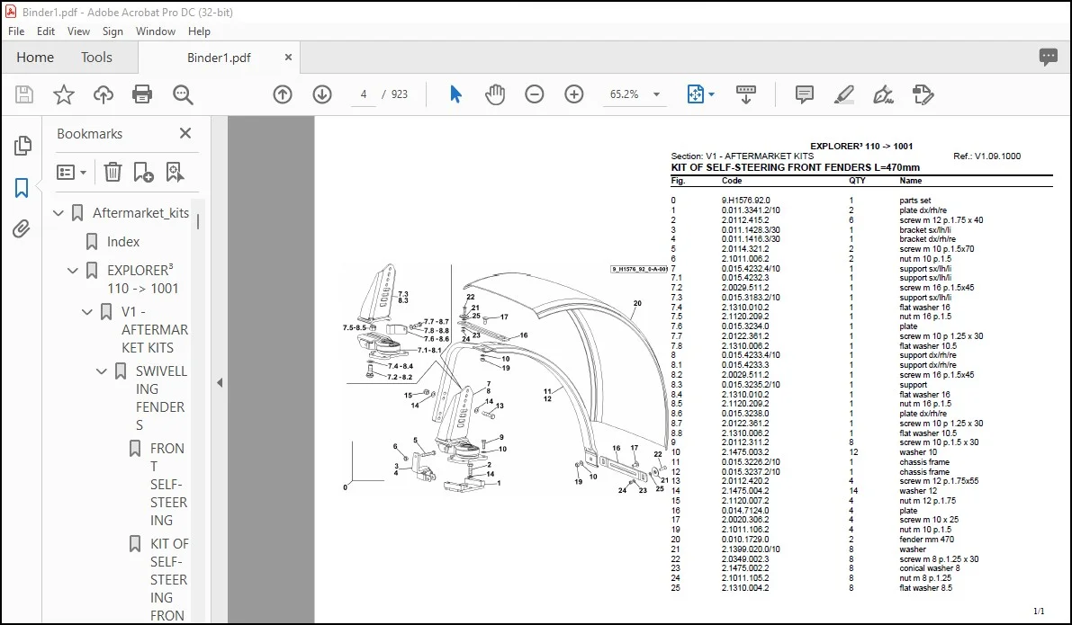This screenshot has height=625, width=1072.
Task: Go to next page arrow
Action: 322,94
